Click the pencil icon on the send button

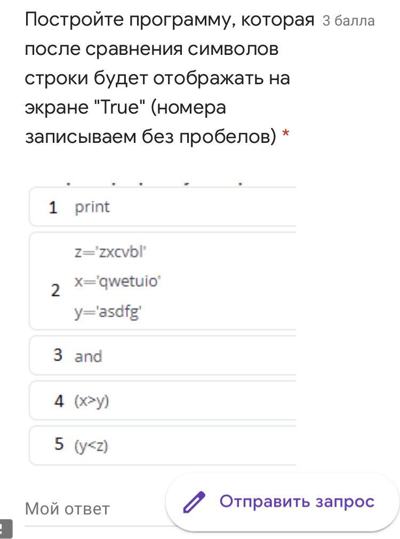(194, 502)
